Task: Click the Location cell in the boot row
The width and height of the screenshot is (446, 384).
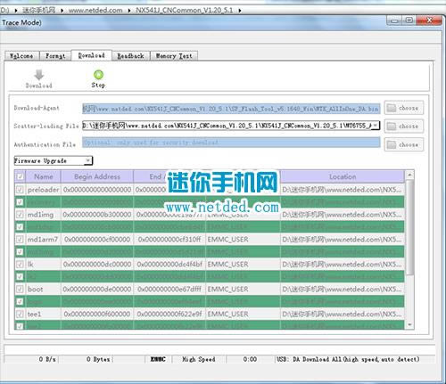Action: coord(342,289)
